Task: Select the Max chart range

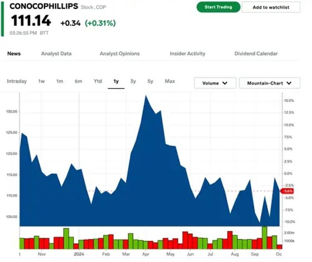Action: coord(169,81)
